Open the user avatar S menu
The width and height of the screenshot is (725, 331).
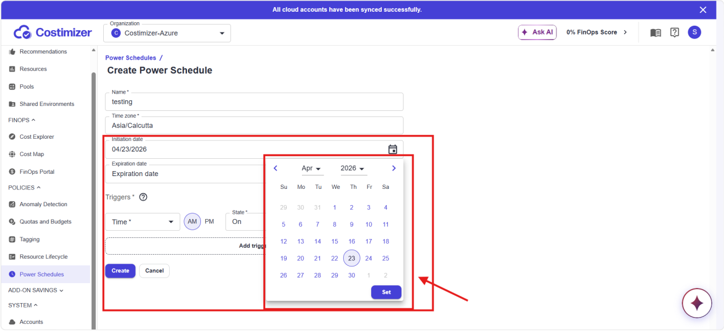point(694,32)
